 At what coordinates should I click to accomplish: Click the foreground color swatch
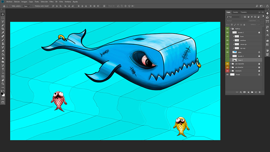pos(2,93)
